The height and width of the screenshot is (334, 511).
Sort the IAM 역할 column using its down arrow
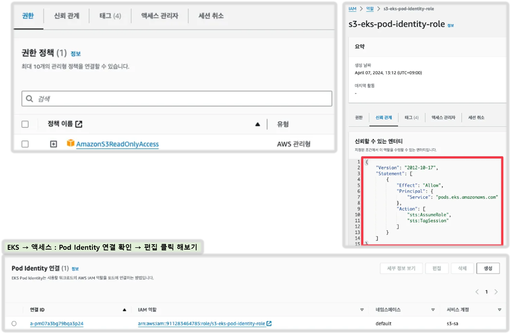click(x=362, y=310)
